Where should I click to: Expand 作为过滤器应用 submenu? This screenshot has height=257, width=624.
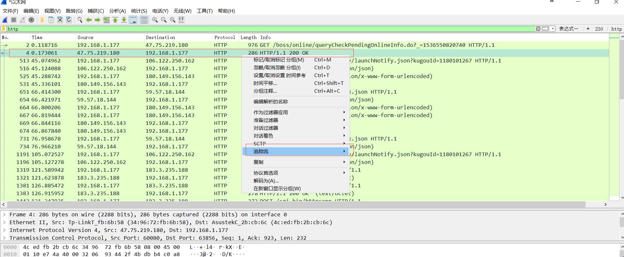coord(296,112)
